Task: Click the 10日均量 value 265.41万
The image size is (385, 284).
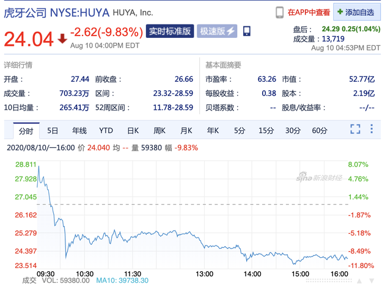Action: [x=74, y=107]
